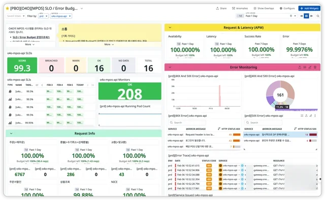Click the Add Widgets button

tap(309, 8)
